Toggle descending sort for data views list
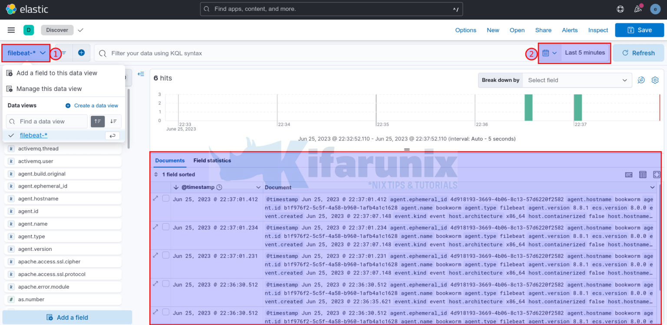667x325 pixels. pyautogui.click(x=112, y=121)
